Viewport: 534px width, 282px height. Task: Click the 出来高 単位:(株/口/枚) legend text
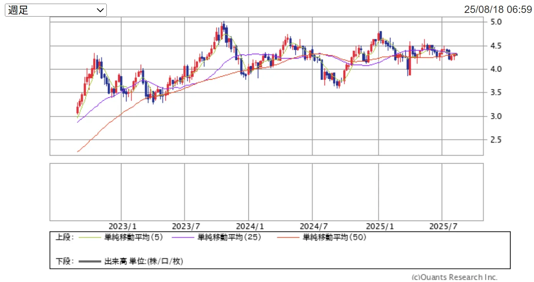click(x=144, y=261)
